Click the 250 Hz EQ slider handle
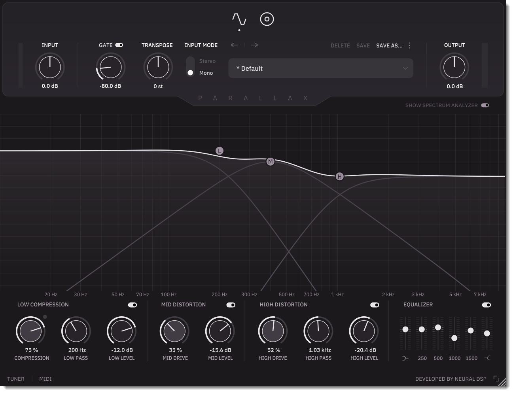 [x=422, y=329]
